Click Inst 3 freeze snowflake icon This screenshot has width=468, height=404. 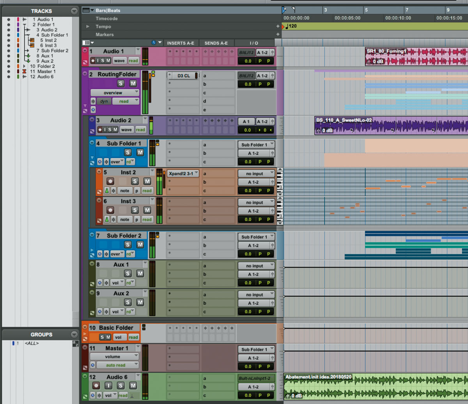point(113,220)
